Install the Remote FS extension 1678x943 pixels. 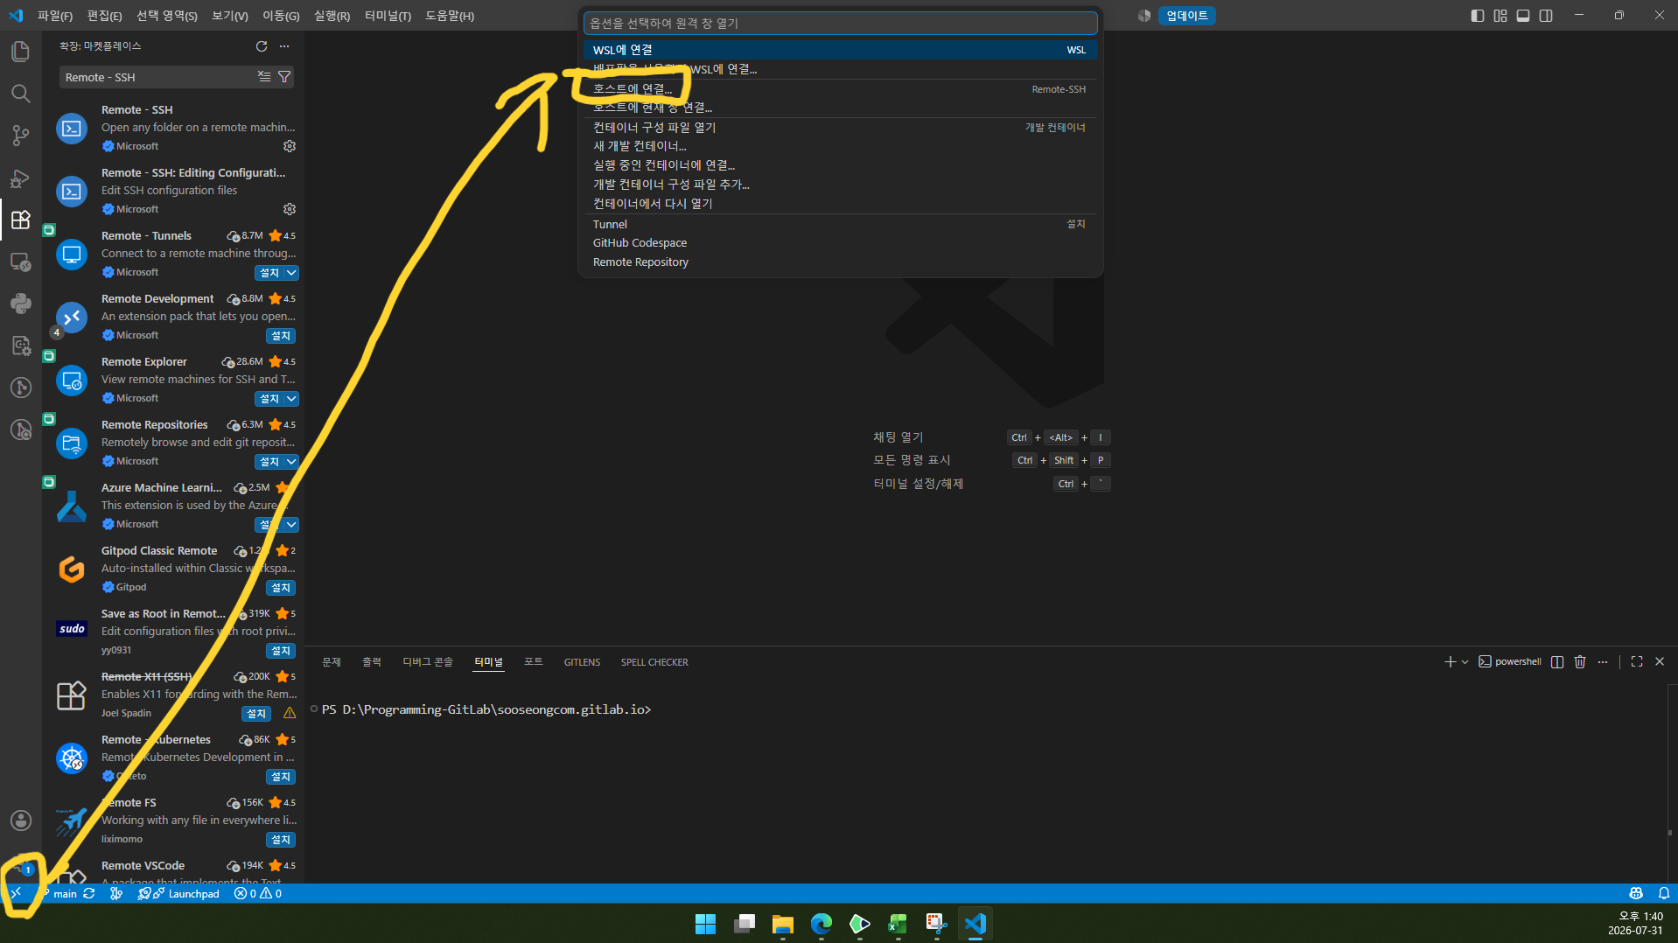[x=281, y=840]
